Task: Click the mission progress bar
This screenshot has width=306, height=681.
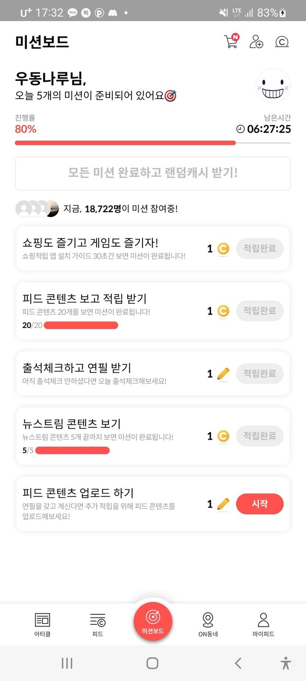Action: tap(153, 143)
